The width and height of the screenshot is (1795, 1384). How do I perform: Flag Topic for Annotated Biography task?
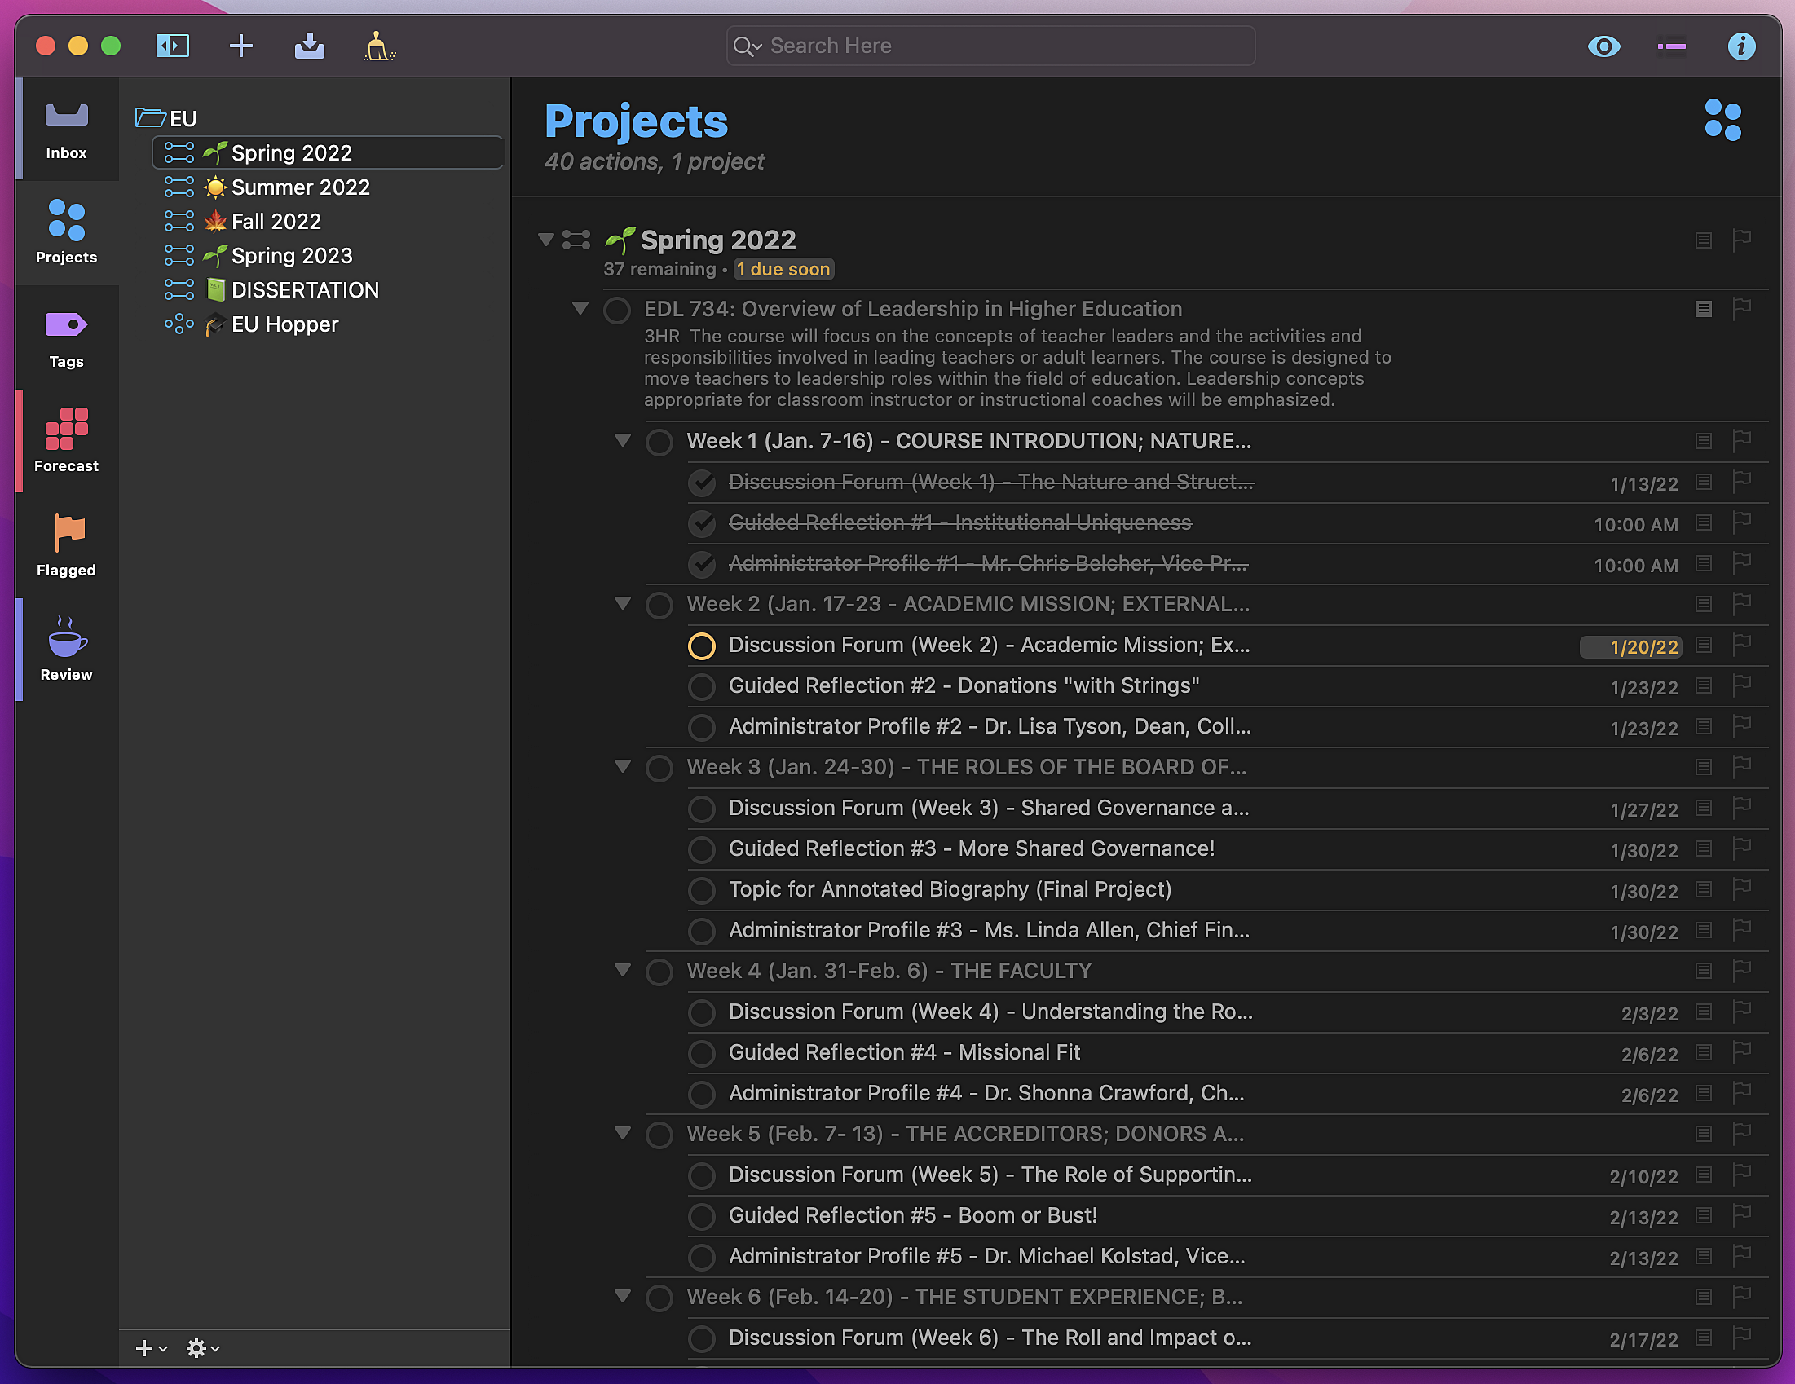pyautogui.click(x=1741, y=889)
